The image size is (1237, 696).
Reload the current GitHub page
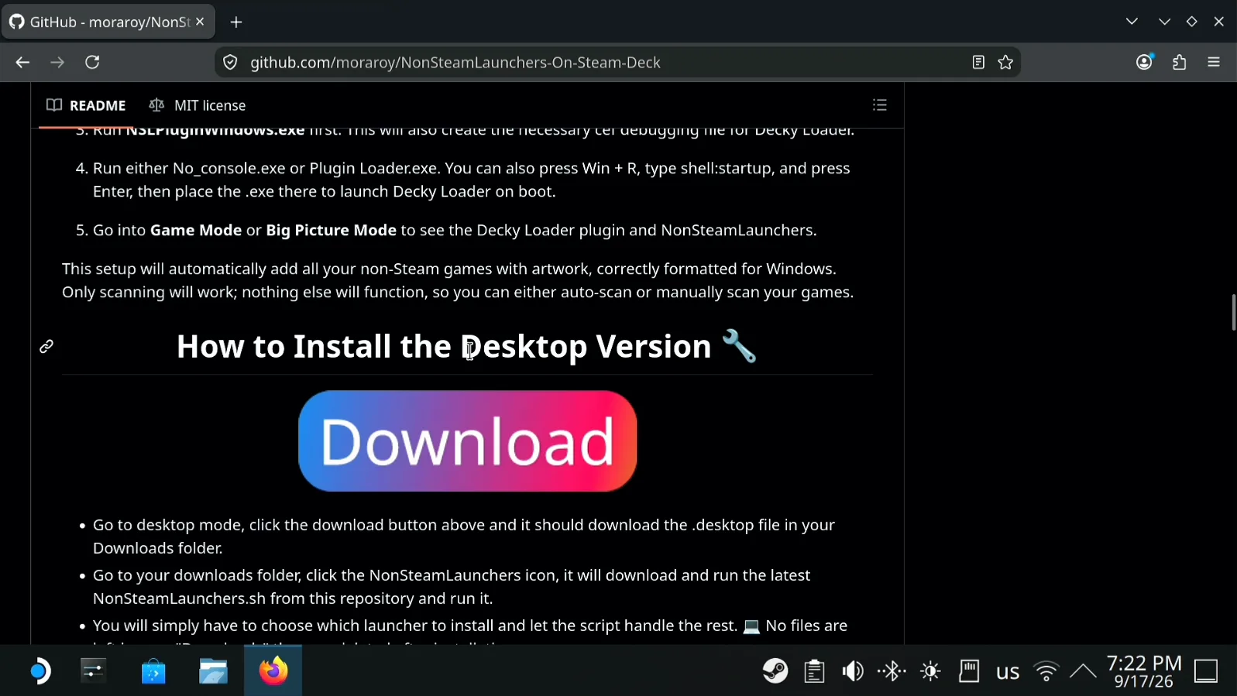[92, 63]
